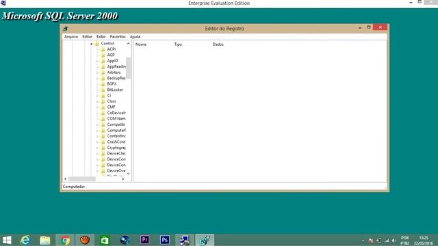Switch to Google Chrome on taskbar

point(65,240)
